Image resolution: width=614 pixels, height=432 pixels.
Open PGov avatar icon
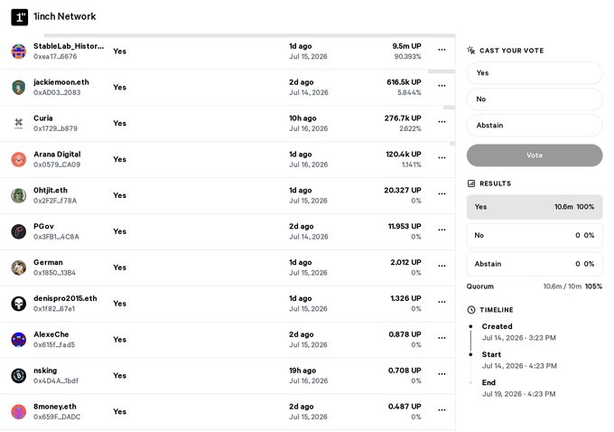point(18,231)
